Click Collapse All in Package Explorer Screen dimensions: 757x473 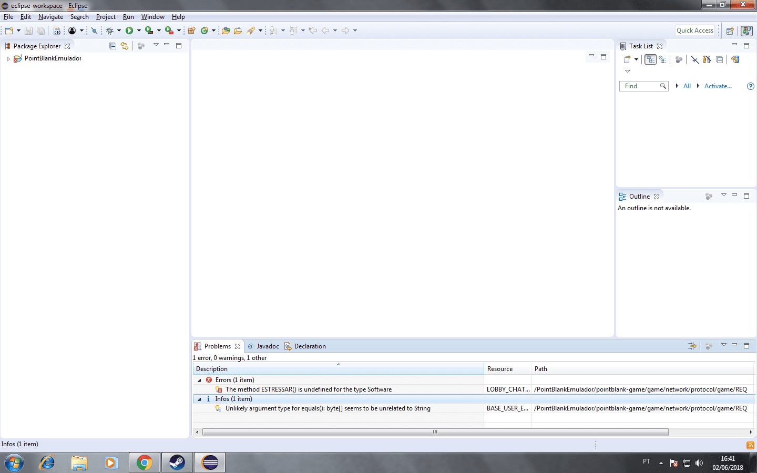(112, 46)
